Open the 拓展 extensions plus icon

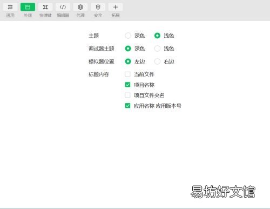tap(116, 7)
